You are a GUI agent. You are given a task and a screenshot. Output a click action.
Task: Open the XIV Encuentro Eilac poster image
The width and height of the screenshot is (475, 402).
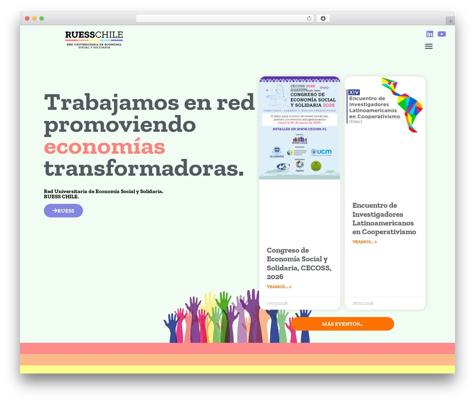[385, 105]
